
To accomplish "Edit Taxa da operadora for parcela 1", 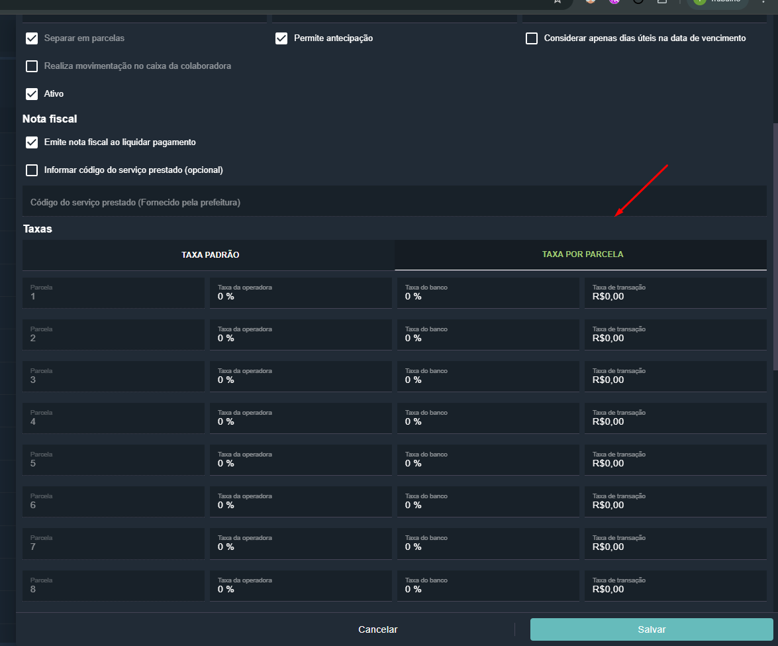I will pos(301,293).
